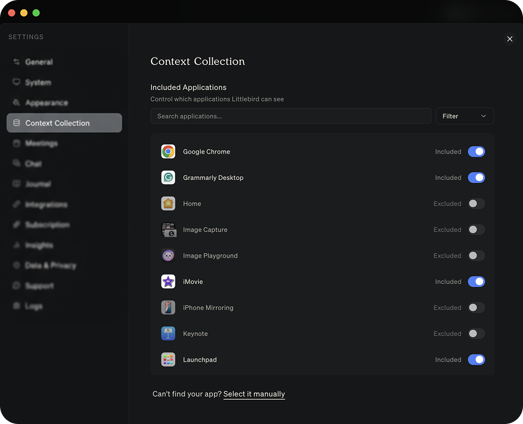Toggle off Google Chrome inclusion
The height and width of the screenshot is (424, 523).
[477, 151]
